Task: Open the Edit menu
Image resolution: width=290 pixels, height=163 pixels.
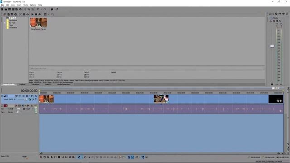Action: point(7,5)
